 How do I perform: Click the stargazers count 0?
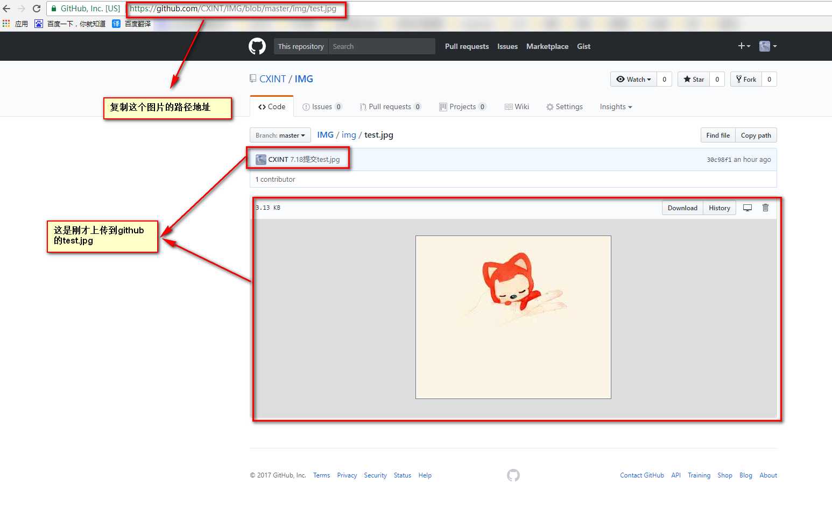tap(717, 79)
